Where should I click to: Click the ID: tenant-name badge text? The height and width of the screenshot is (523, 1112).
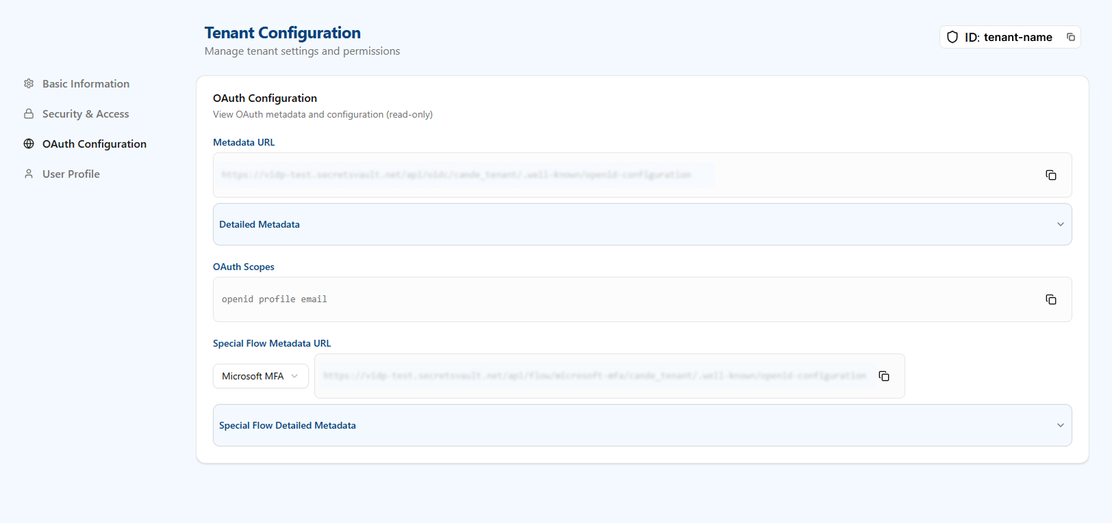1009,37
